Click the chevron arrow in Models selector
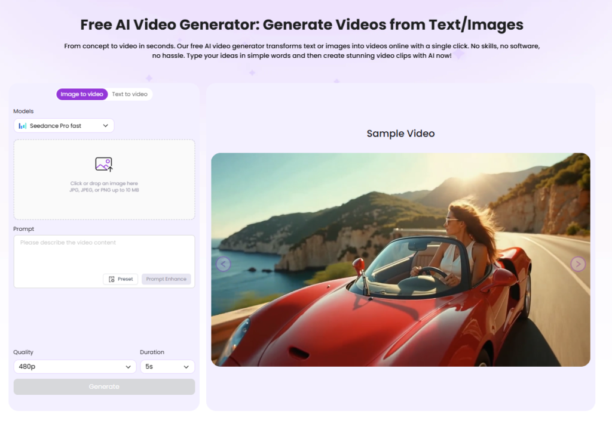612x424 pixels. point(106,126)
